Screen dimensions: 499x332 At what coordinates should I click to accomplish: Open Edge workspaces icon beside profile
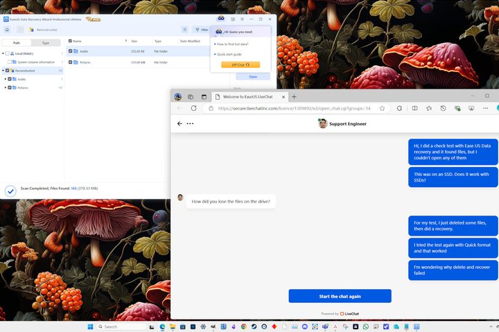pos(191,97)
